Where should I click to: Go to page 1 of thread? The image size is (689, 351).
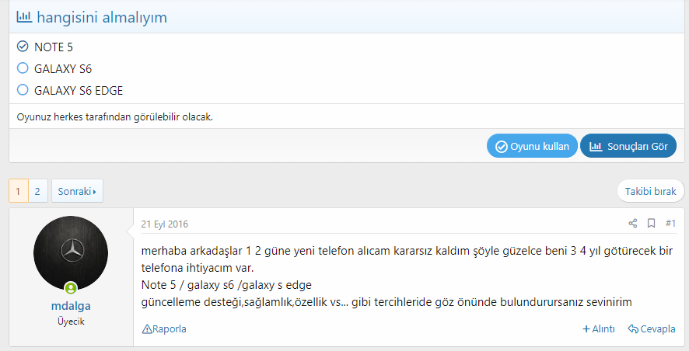coord(19,191)
